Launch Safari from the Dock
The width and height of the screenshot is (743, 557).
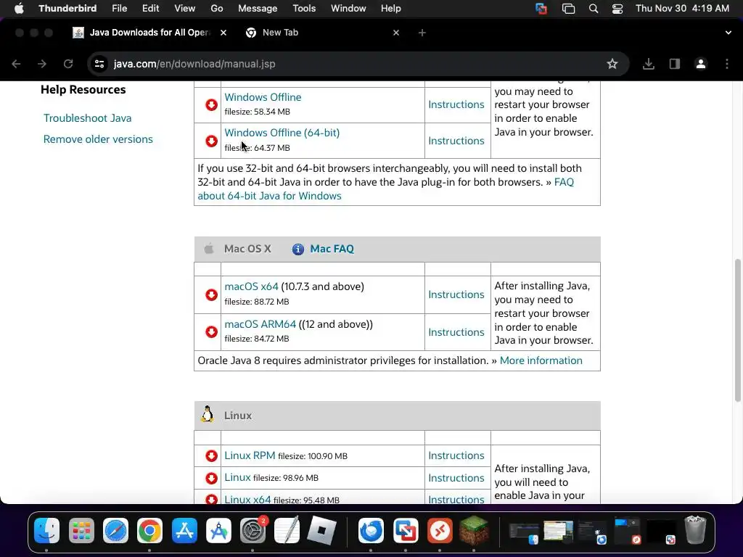(x=115, y=530)
